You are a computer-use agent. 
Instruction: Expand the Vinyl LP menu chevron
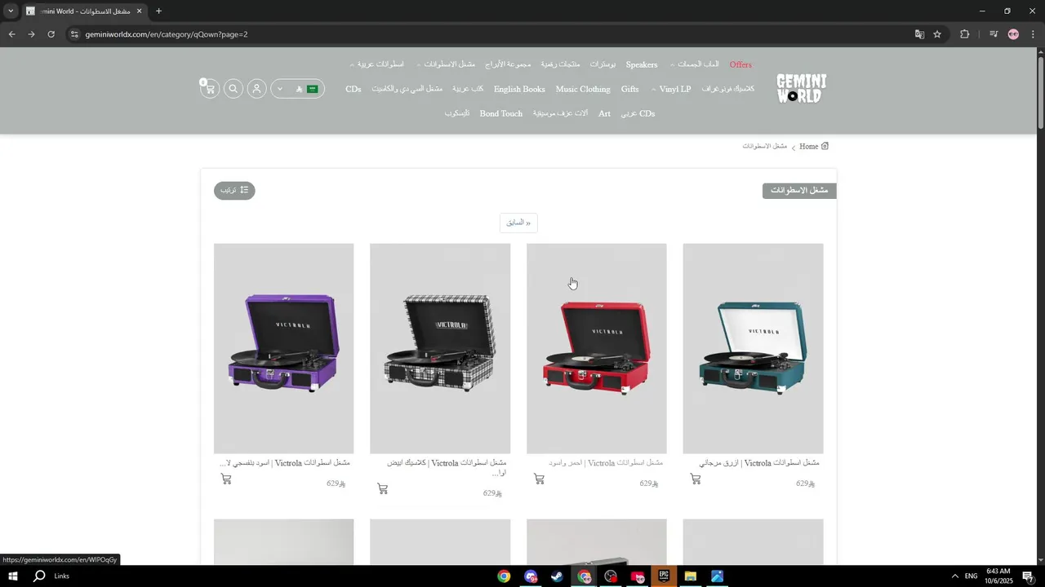click(x=654, y=90)
